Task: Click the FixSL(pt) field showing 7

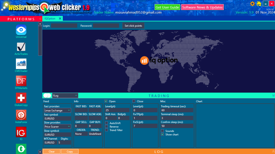Action: 145,126
